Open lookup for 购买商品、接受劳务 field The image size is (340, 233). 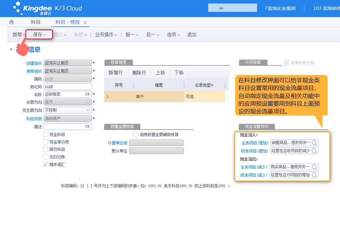[x=314, y=167]
